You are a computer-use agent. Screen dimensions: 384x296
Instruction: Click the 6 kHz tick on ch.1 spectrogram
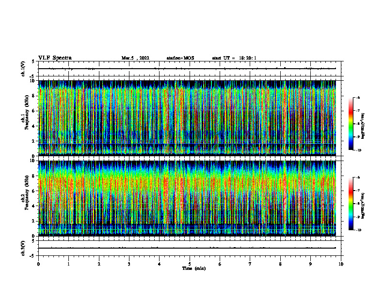33,111
